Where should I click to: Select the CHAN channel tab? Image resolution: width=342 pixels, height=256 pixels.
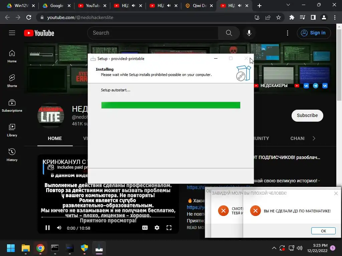click(298, 138)
